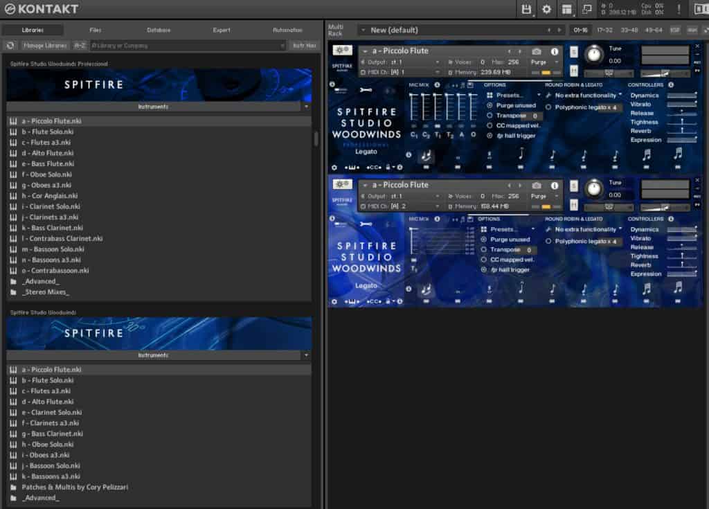Select last articulation note icon in first instrument

(x=677, y=154)
